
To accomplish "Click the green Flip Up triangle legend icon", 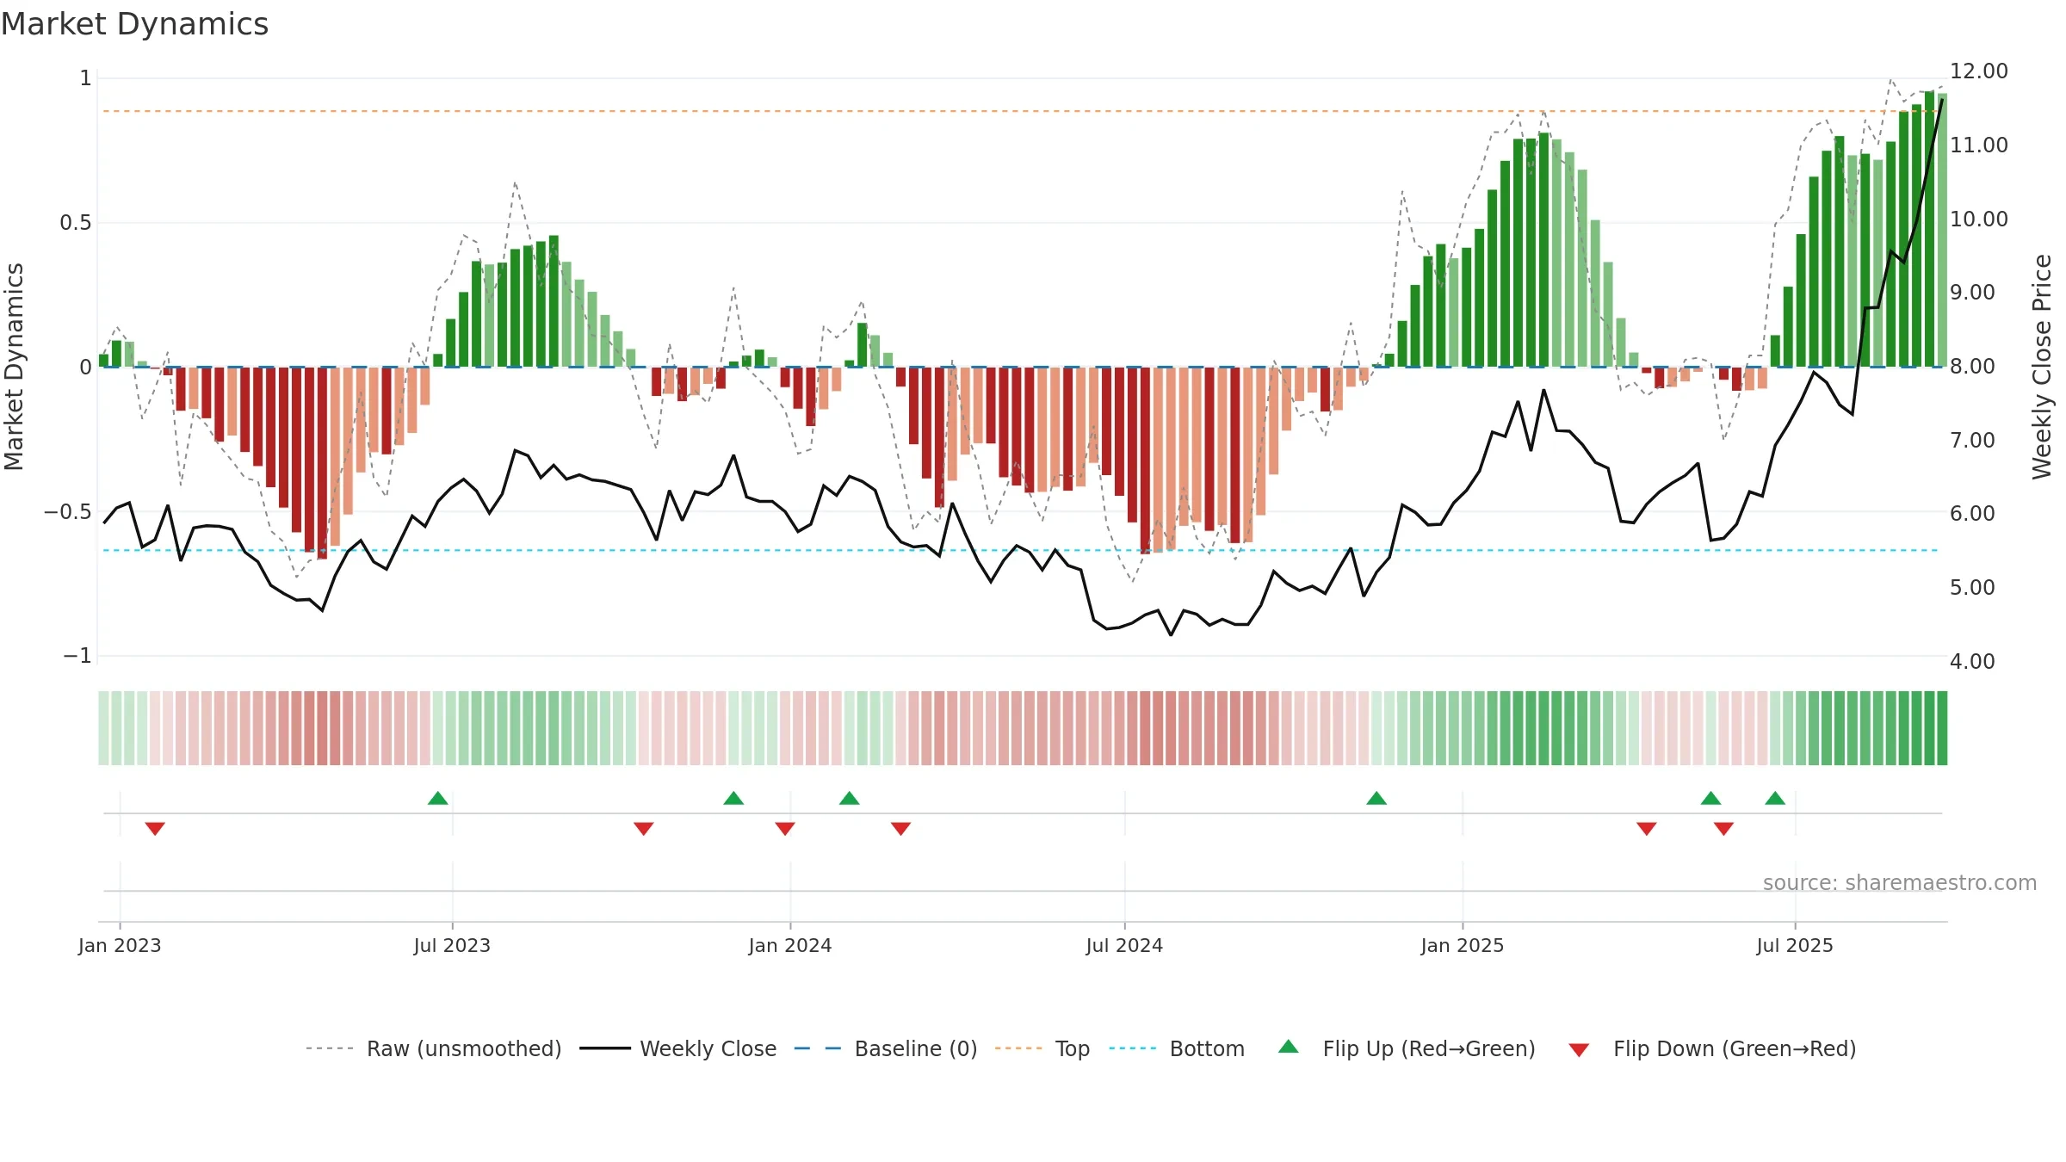I will tap(1289, 1047).
